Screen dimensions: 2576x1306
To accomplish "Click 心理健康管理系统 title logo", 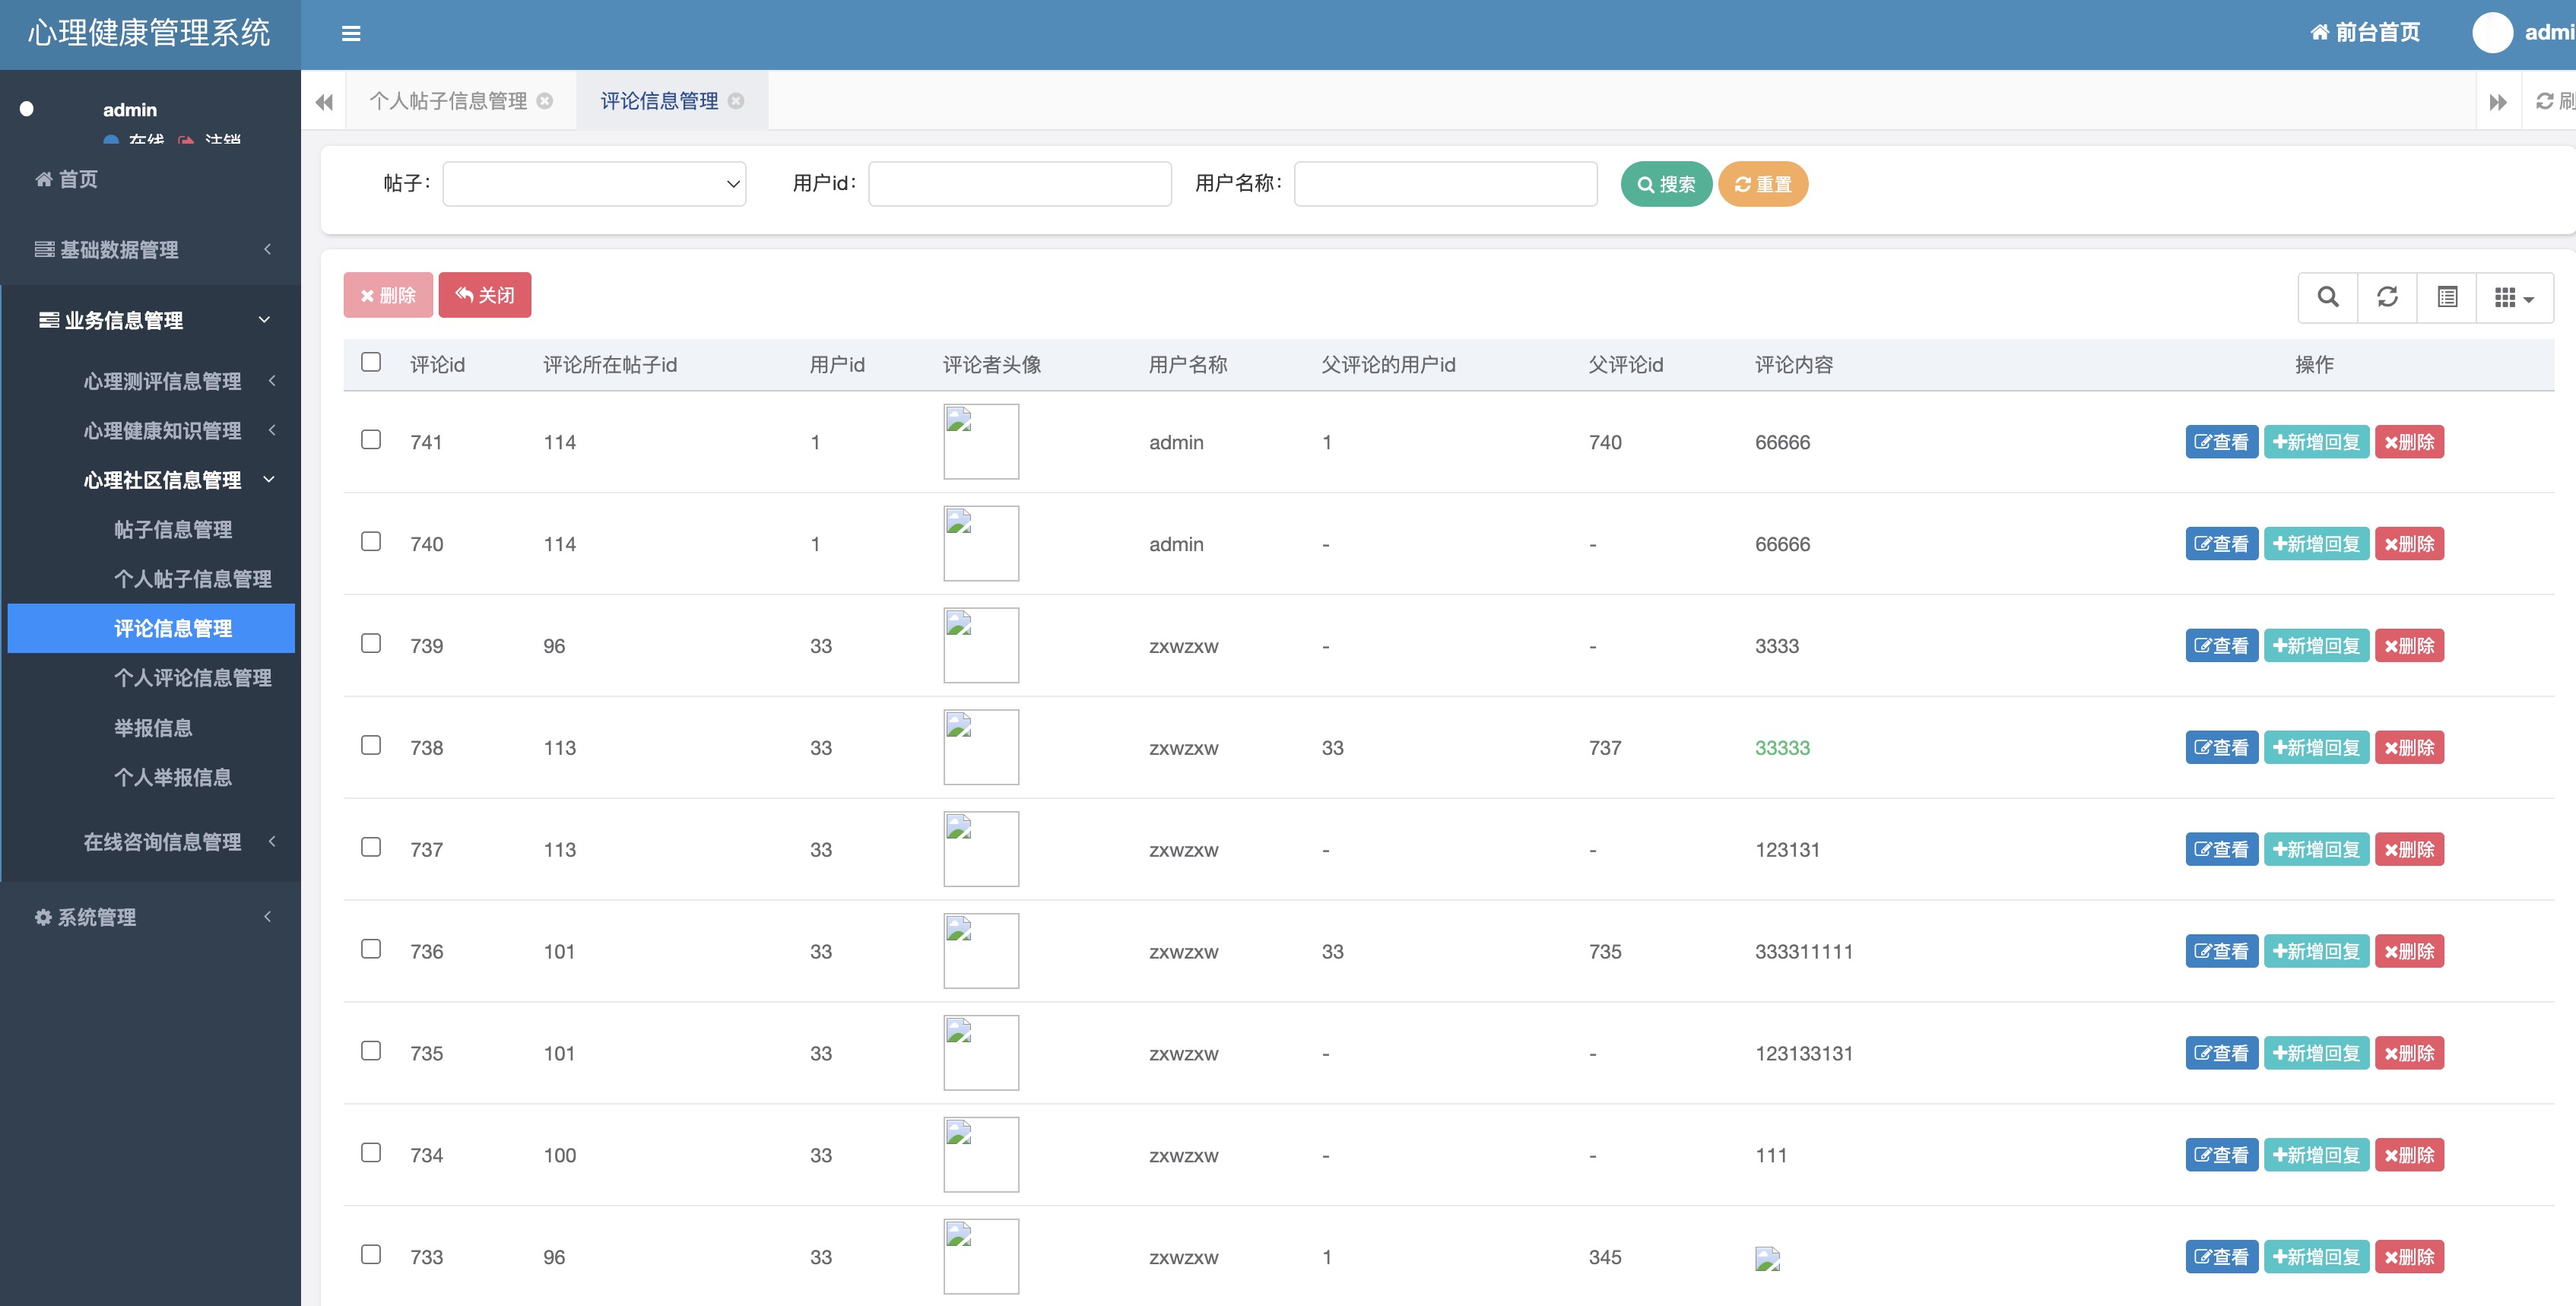I will click(x=149, y=33).
